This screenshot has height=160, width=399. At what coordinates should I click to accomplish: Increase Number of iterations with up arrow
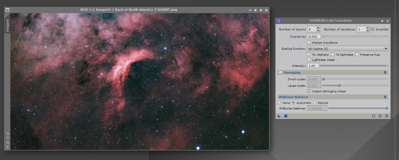click(367, 28)
